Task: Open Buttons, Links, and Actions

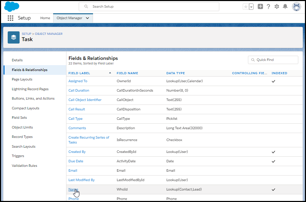Action: click(x=33, y=99)
